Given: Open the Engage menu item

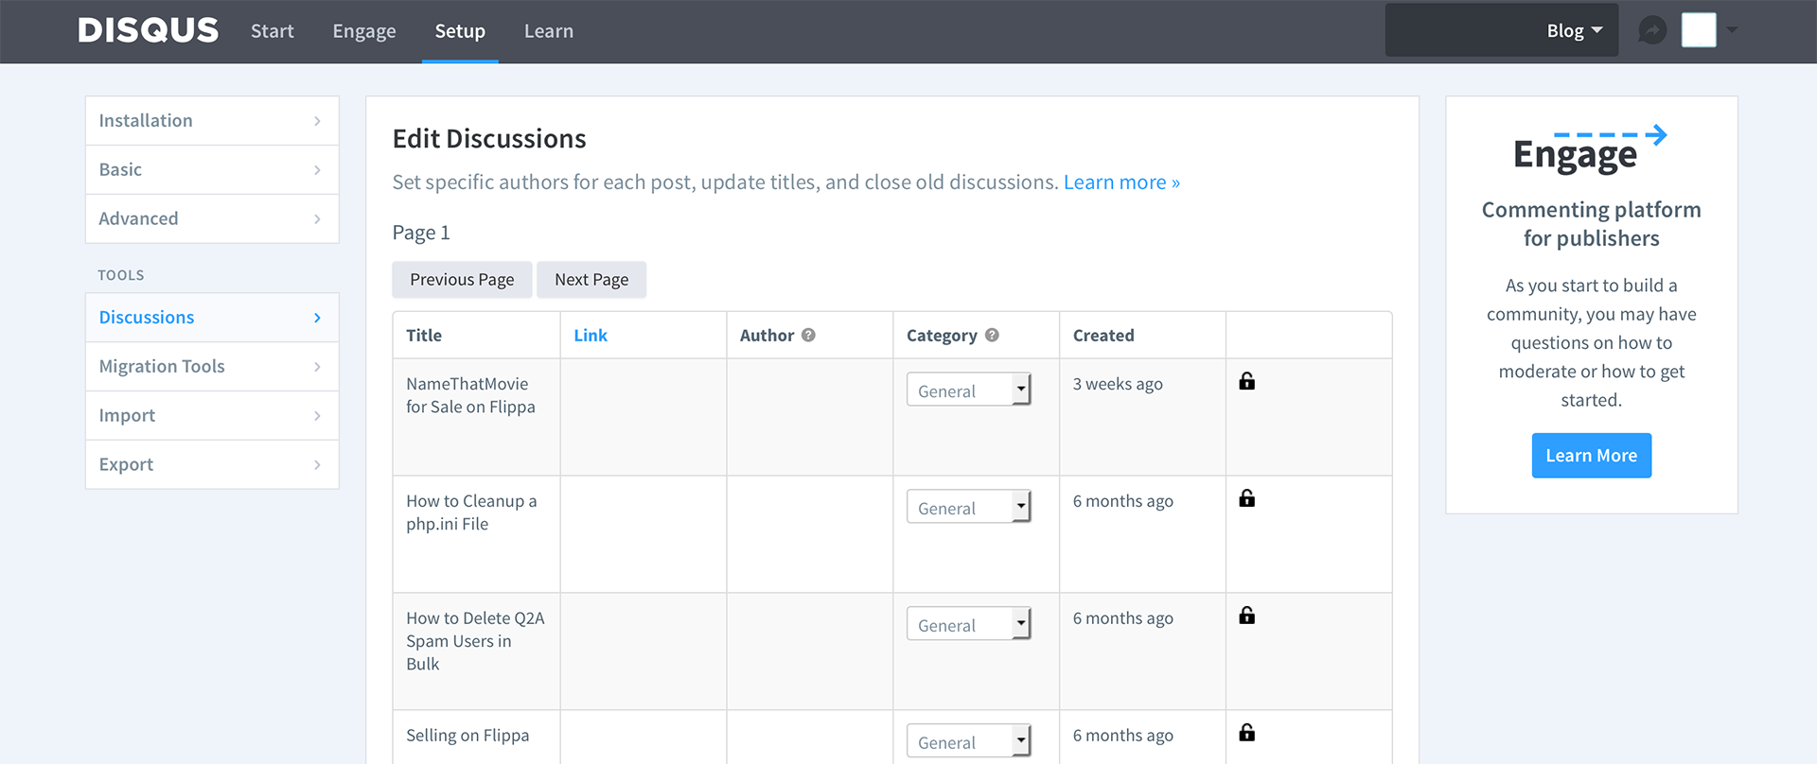Looking at the screenshot, I should [364, 31].
